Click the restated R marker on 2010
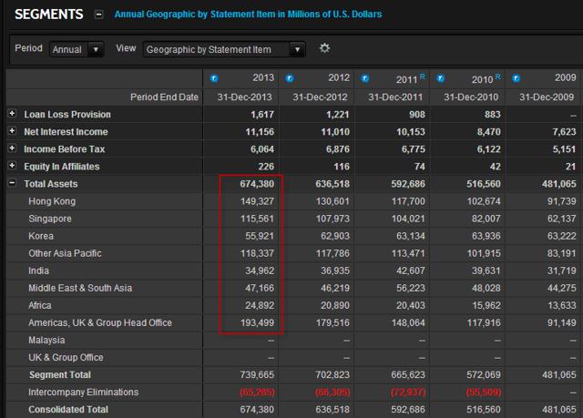Viewport: 583px width, 418px height. pyautogui.click(x=498, y=76)
